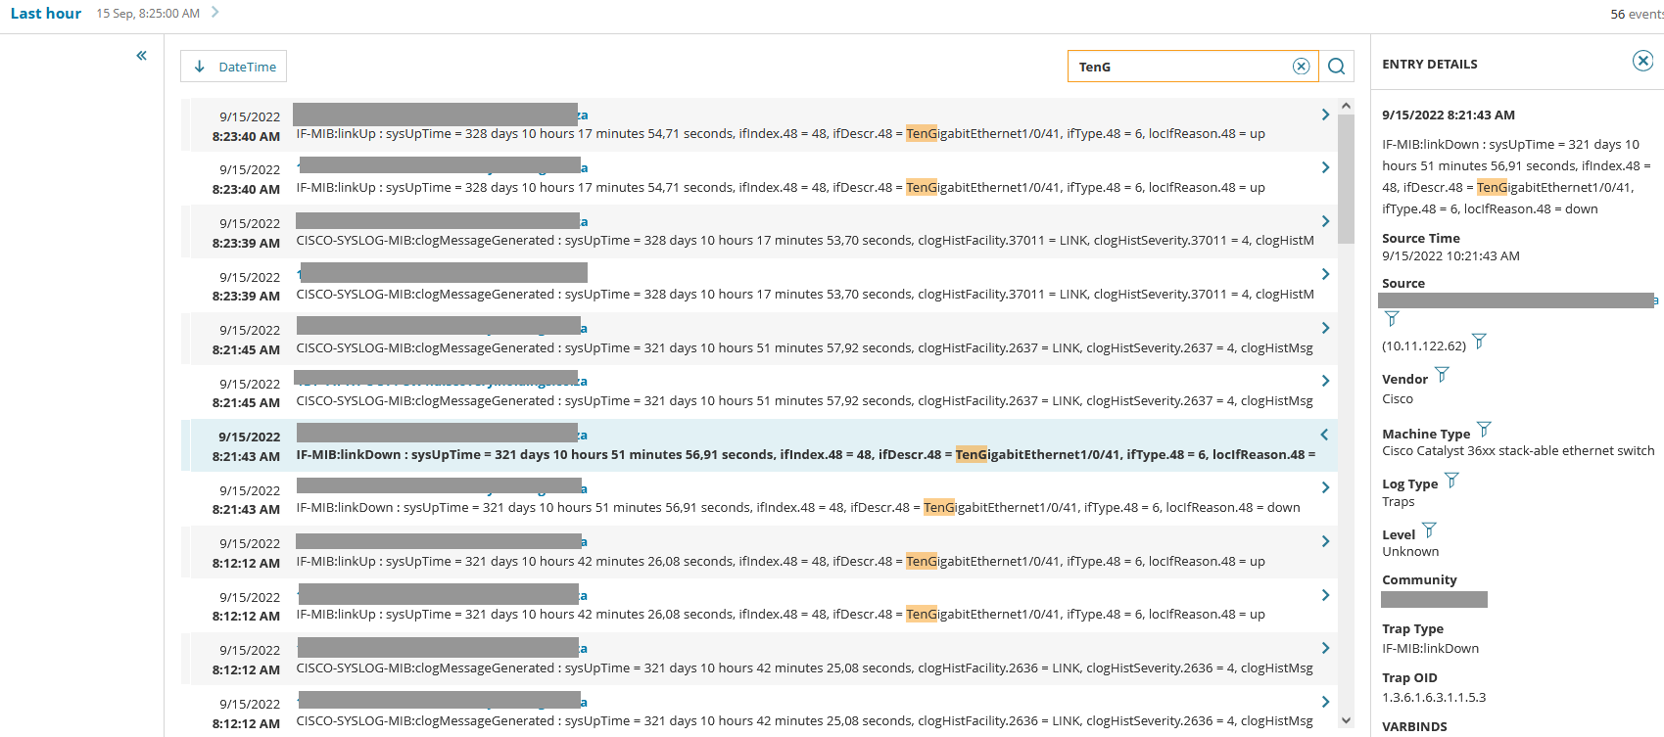Select the highlighted linkDown message text at 8:21:43 AM

click(x=805, y=454)
